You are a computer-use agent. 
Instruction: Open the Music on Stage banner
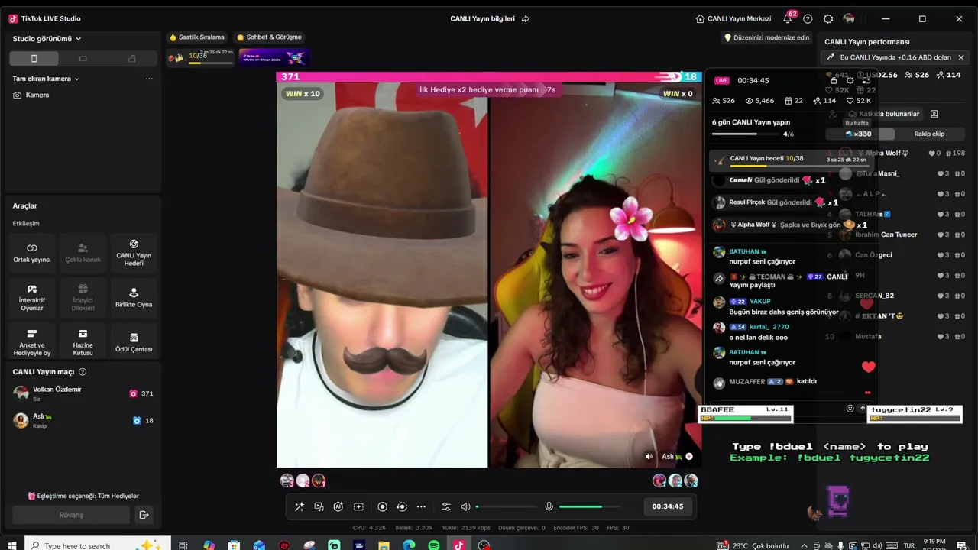pyautogui.click(x=274, y=57)
